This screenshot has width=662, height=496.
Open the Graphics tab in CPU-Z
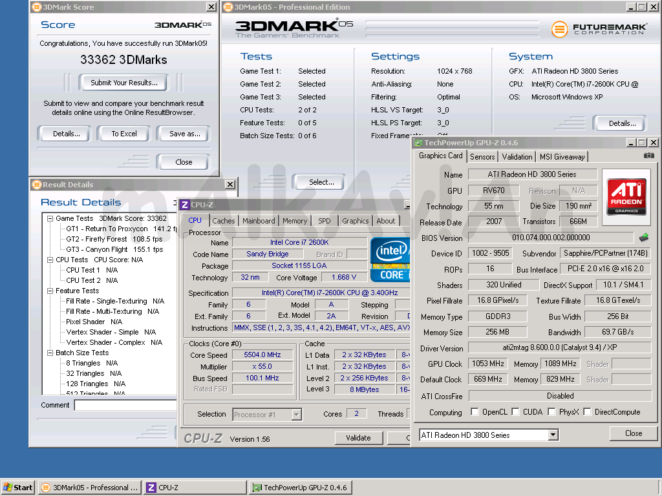(x=355, y=221)
